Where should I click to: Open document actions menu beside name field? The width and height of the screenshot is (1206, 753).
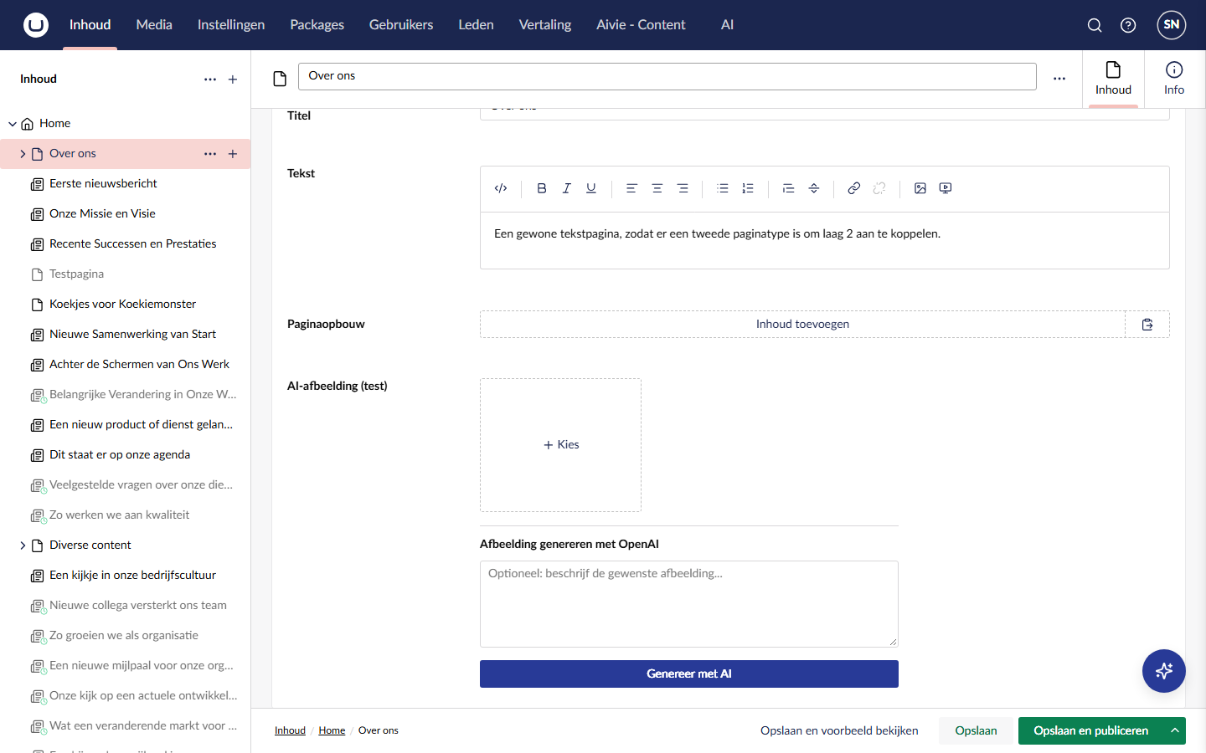click(x=1059, y=79)
